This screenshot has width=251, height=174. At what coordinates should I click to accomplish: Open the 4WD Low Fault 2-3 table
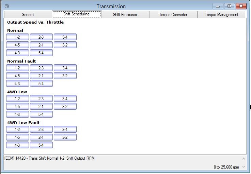coord(41,129)
